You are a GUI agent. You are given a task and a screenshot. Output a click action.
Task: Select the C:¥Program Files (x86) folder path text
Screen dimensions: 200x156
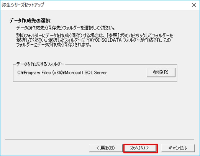point(41,73)
